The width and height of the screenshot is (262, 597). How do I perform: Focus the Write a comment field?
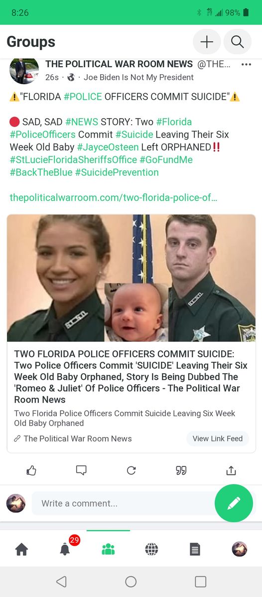coord(124,503)
